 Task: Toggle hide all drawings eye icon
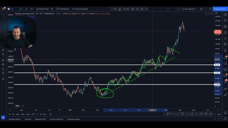[3, 73]
